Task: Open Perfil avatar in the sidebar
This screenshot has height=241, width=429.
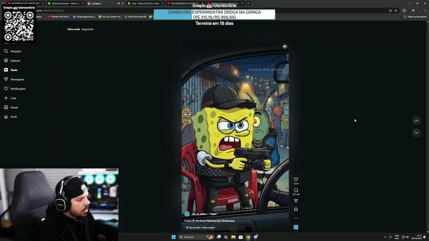Action: click(6, 117)
